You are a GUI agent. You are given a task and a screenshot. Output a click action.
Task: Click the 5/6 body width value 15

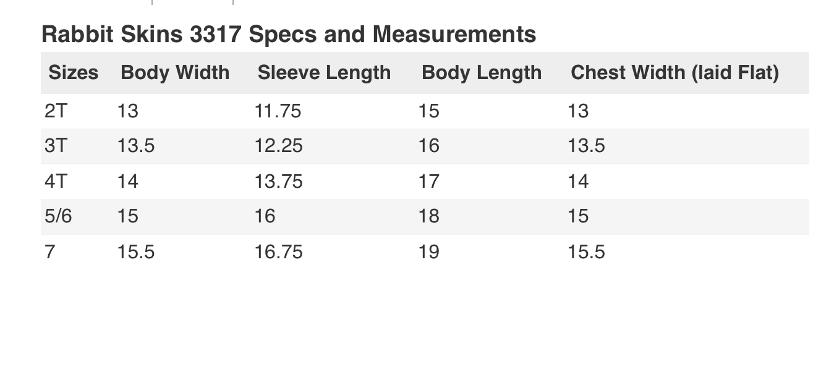pyautogui.click(x=127, y=216)
